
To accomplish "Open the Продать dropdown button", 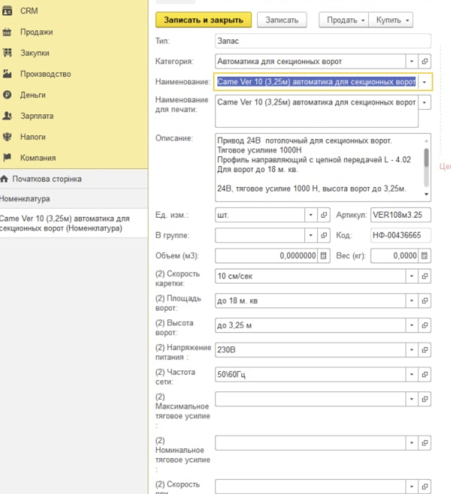I will 343,20.
